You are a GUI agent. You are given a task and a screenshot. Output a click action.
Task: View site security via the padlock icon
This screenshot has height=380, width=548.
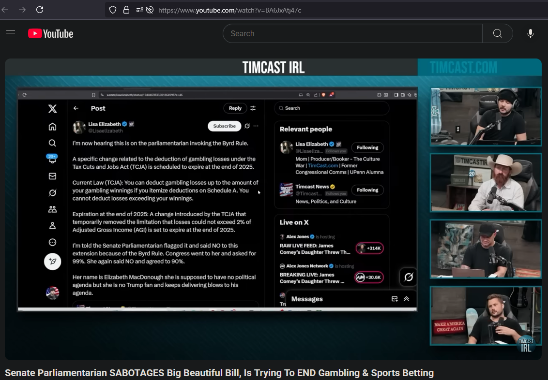(x=126, y=10)
